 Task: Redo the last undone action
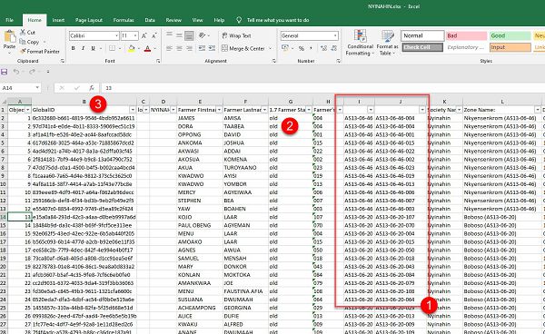[x=32, y=72]
